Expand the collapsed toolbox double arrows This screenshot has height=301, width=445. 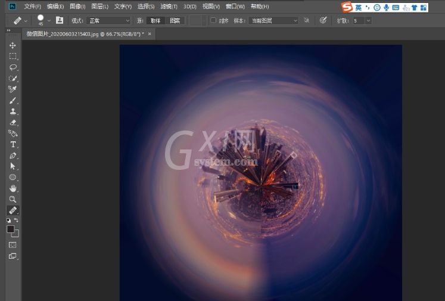click(9, 30)
